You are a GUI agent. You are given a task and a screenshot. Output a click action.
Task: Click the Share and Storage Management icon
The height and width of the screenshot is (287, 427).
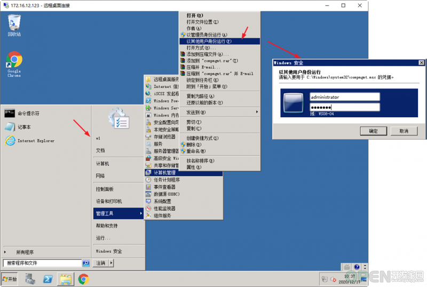point(148,165)
